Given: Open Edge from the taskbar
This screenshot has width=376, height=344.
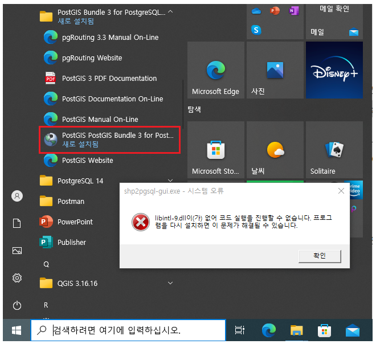Looking at the screenshot, I should point(268,330).
